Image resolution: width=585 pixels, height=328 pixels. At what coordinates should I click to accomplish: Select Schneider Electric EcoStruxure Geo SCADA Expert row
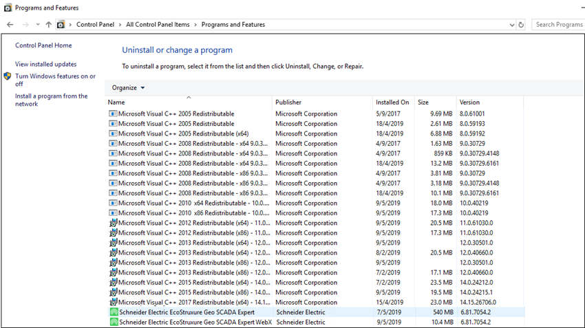point(317,312)
